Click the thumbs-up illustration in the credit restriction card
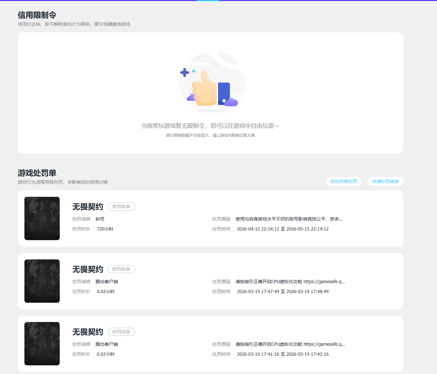Viewport: 437px width, 374px height. click(x=212, y=83)
